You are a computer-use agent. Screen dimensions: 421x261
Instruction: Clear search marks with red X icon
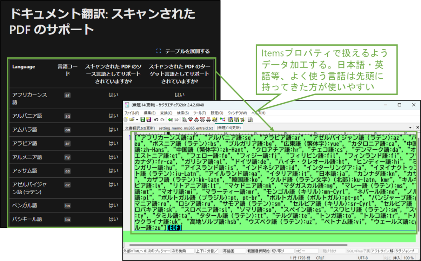coord(208,119)
